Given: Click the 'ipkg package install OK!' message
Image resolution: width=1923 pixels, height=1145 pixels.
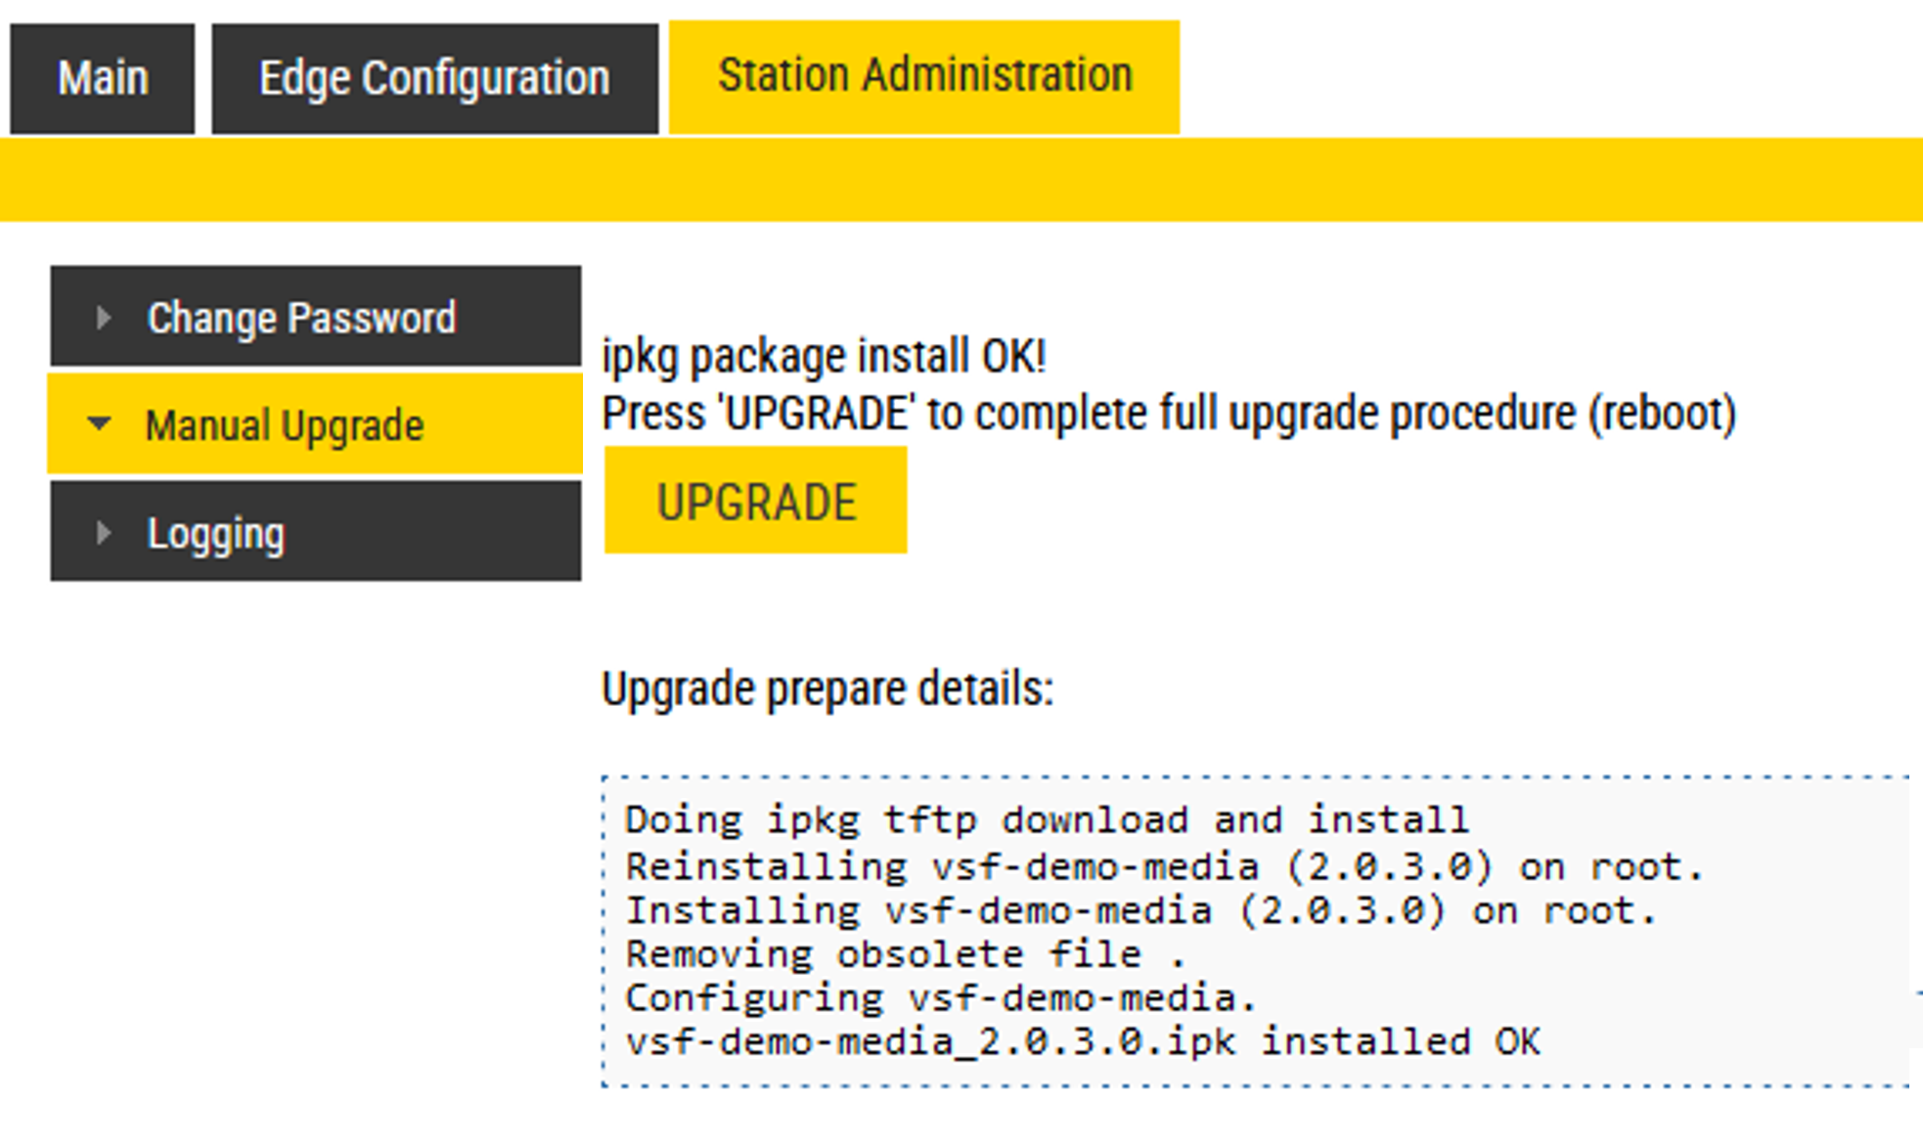Looking at the screenshot, I should tap(824, 356).
